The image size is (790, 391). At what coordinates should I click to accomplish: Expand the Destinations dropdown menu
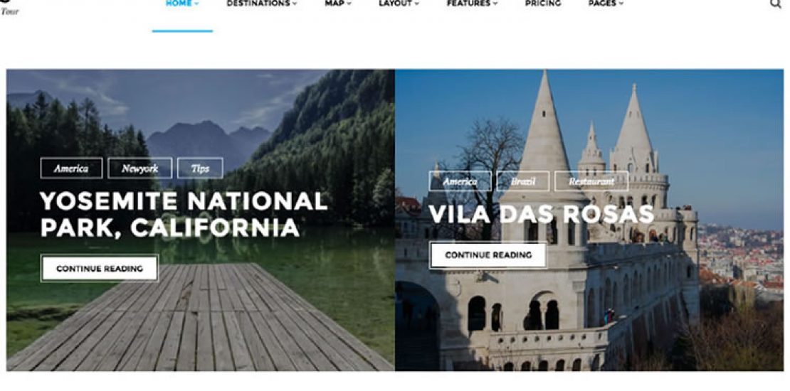pyautogui.click(x=261, y=4)
